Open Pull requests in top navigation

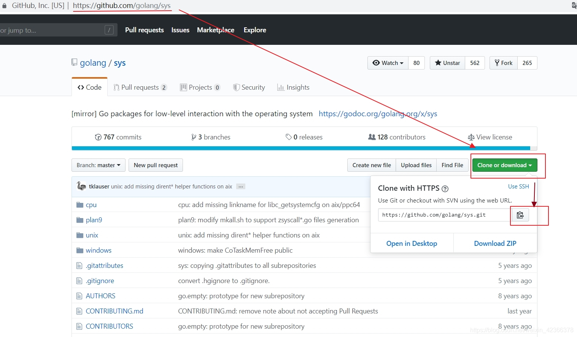pyautogui.click(x=145, y=30)
